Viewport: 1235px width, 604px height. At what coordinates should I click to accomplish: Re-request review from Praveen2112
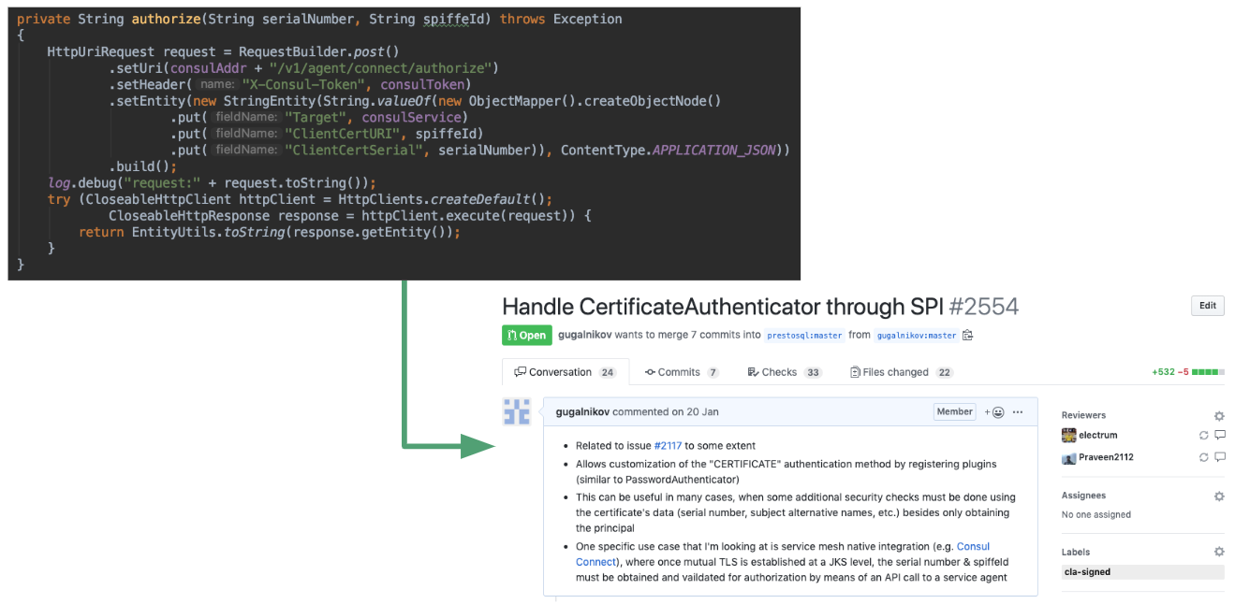click(x=1204, y=458)
